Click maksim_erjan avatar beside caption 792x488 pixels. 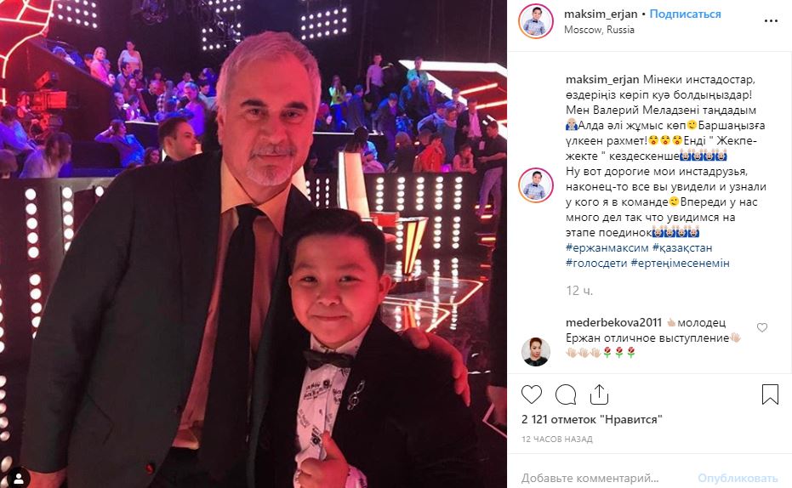(x=535, y=184)
